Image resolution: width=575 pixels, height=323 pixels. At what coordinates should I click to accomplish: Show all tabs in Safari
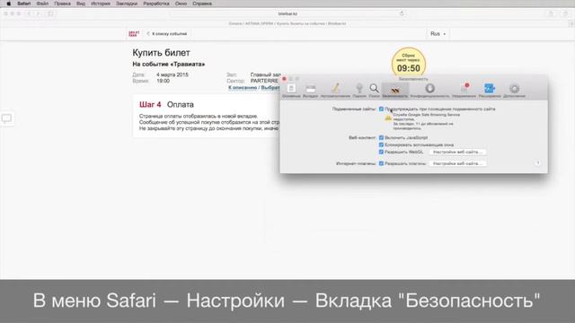click(565, 13)
